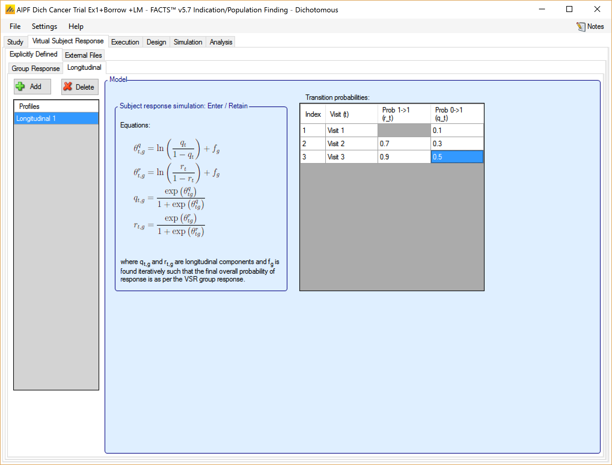The width and height of the screenshot is (612, 465).
Task: Switch to the Execution tab
Action: pos(125,42)
